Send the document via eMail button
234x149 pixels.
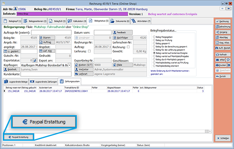click(220, 60)
